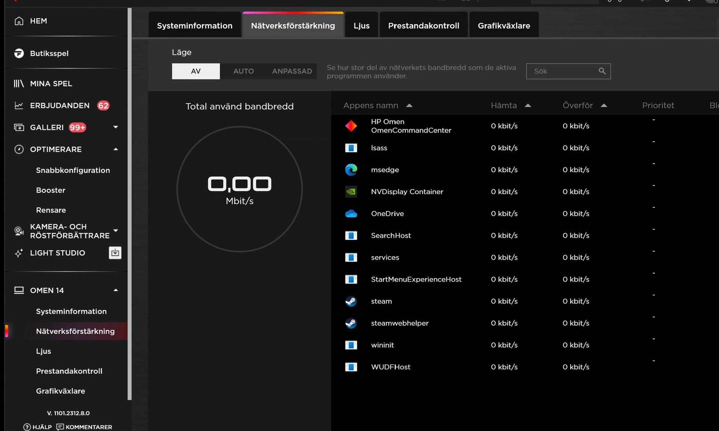Open the Butiksspel store icon

click(x=19, y=53)
